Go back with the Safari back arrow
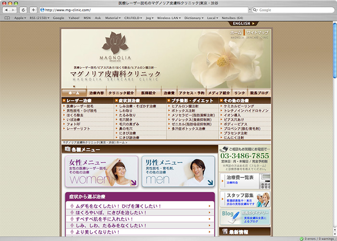Image resolution: width=337 pixels, height=241 pixels. click(x=6, y=10)
